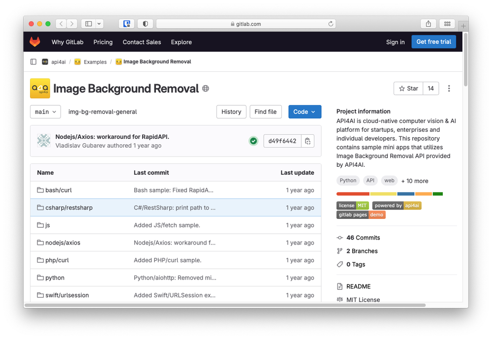Click the Safari privacy shield icon
This screenshot has width=492, height=339.
pos(145,24)
